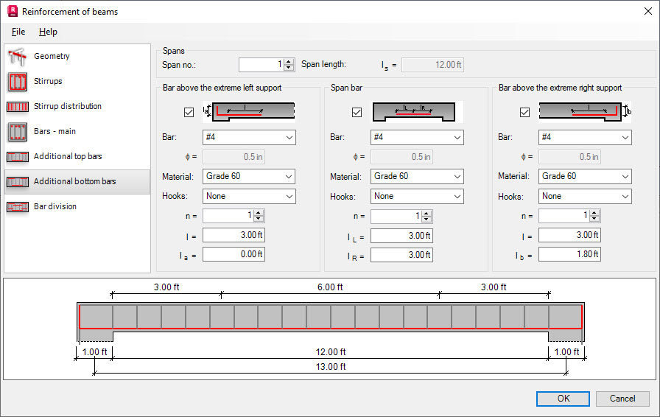Viewport: 660px width, 417px height.
Task: Click the l length field for right support
Action: 569,235
